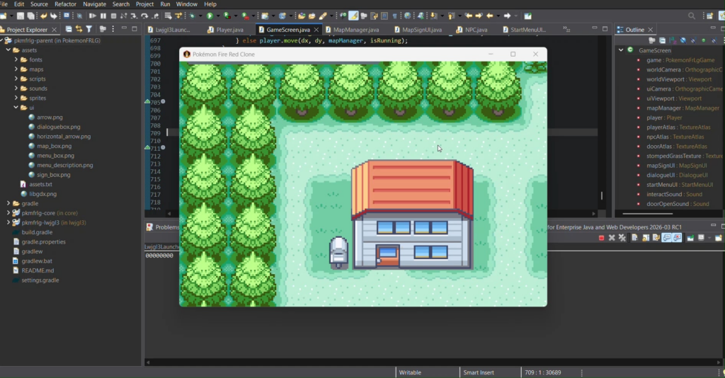Toggle Scroll Lock in Console
This screenshot has height=378, width=725.
646,238
